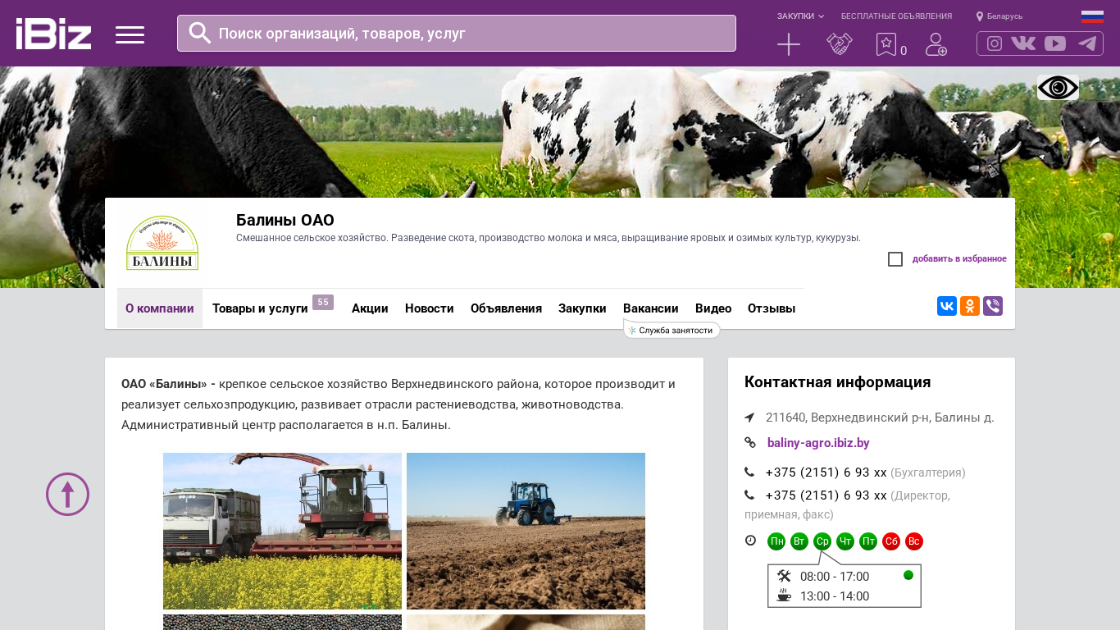Click the Контактная информация heading
Image resolution: width=1120 pixels, height=630 pixels.
[x=838, y=382]
